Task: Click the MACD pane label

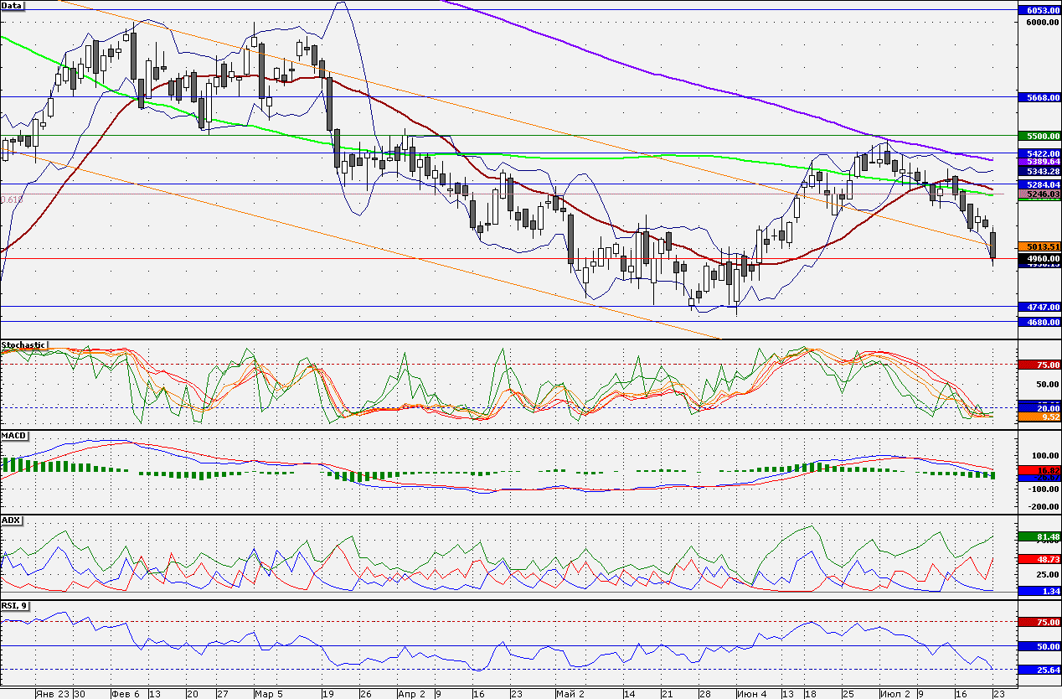Action: [13, 436]
